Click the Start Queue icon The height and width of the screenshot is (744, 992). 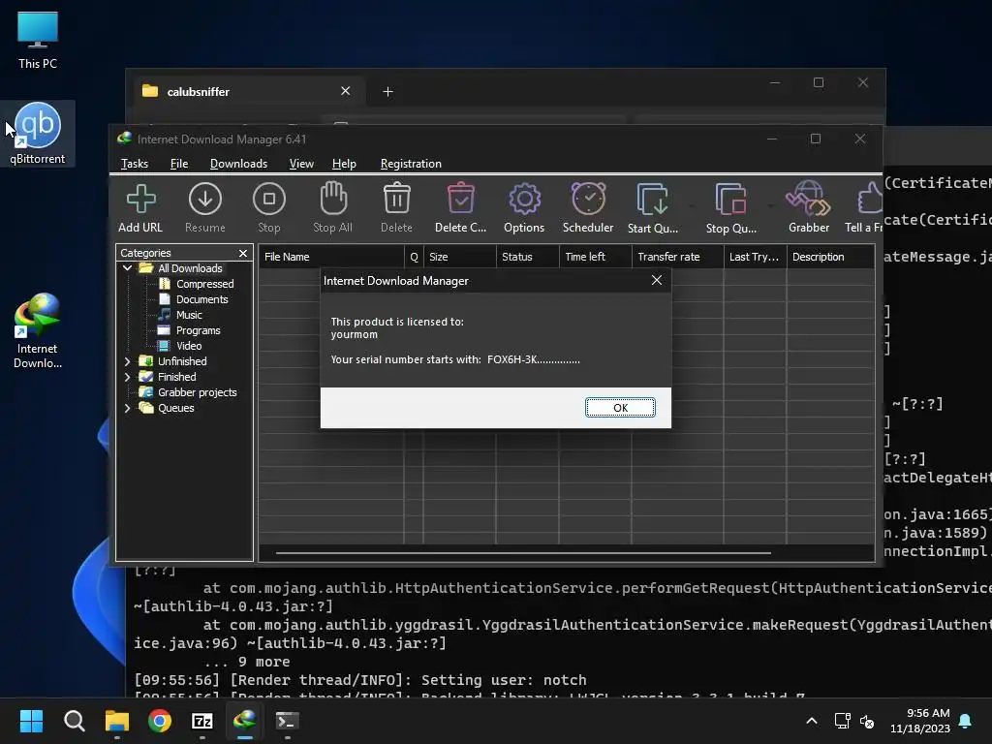(653, 207)
